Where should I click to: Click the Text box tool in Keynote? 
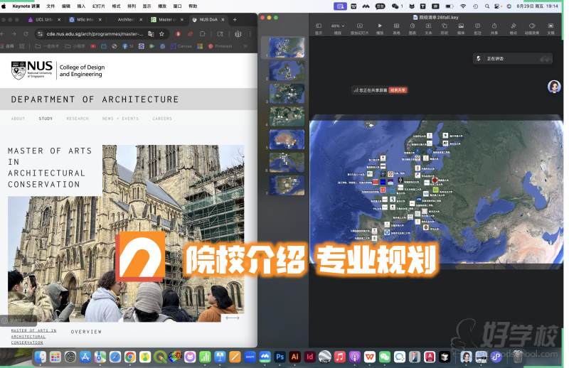[x=428, y=26]
